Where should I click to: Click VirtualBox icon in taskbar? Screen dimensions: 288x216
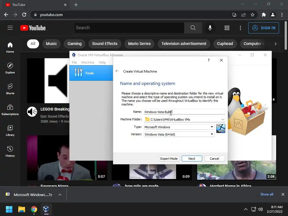(x=46, y=209)
